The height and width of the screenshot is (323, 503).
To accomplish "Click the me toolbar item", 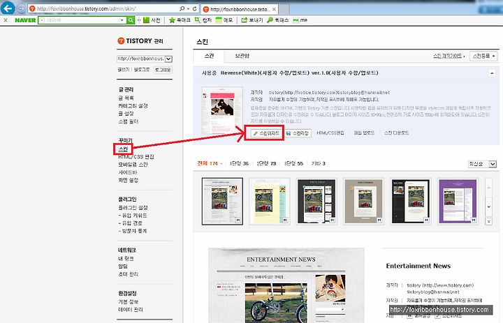I will (300, 20).
